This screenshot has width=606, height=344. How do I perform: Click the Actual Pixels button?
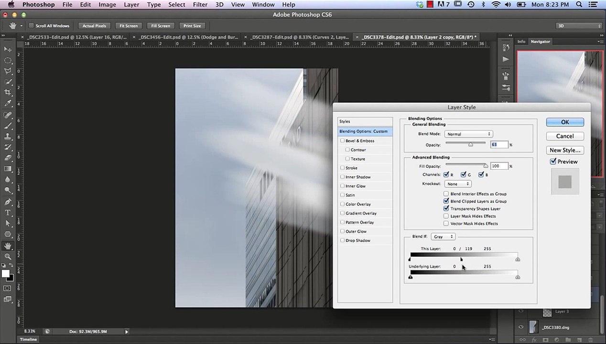[94, 26]
